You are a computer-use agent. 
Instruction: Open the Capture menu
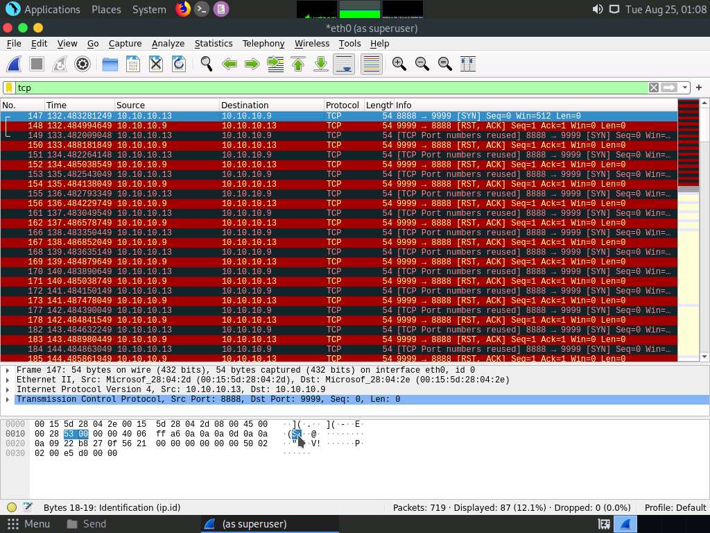tap(125, 44)
